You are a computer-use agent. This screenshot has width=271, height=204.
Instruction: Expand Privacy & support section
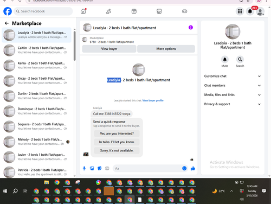point(233,104)
